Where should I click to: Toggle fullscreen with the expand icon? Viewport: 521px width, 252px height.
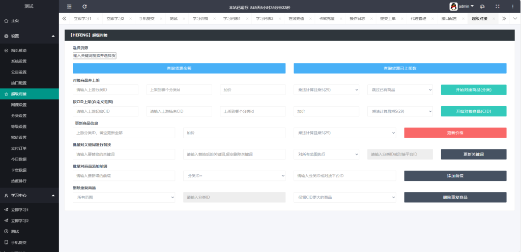point(498,7)
